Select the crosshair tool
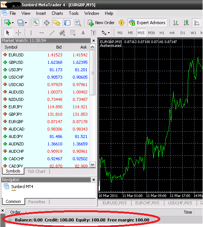The image size is (203, 227). tap(18, 33)
